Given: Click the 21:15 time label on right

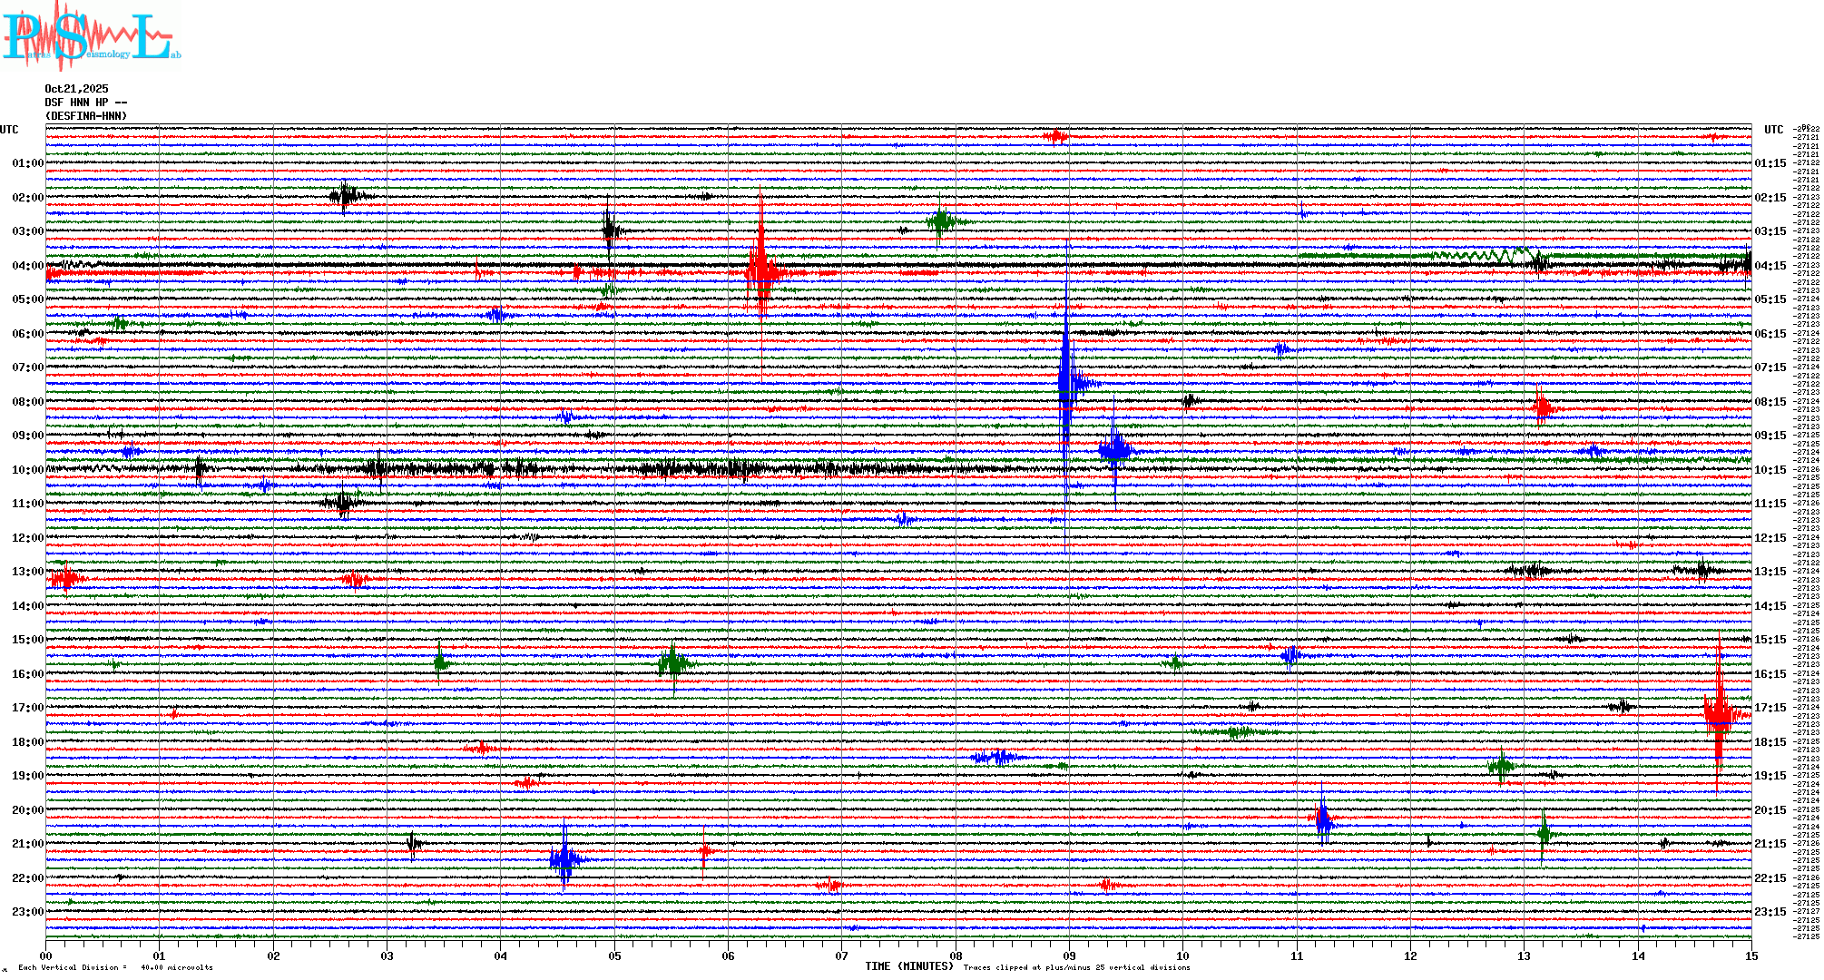Looking at the screenshot, I should click(x=1770, y=844).
